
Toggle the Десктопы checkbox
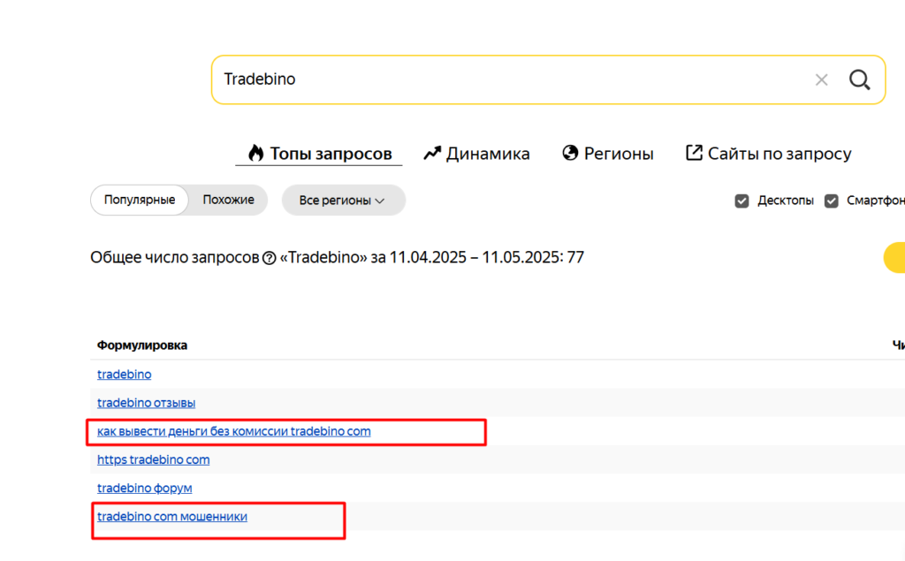pos(741,201)
